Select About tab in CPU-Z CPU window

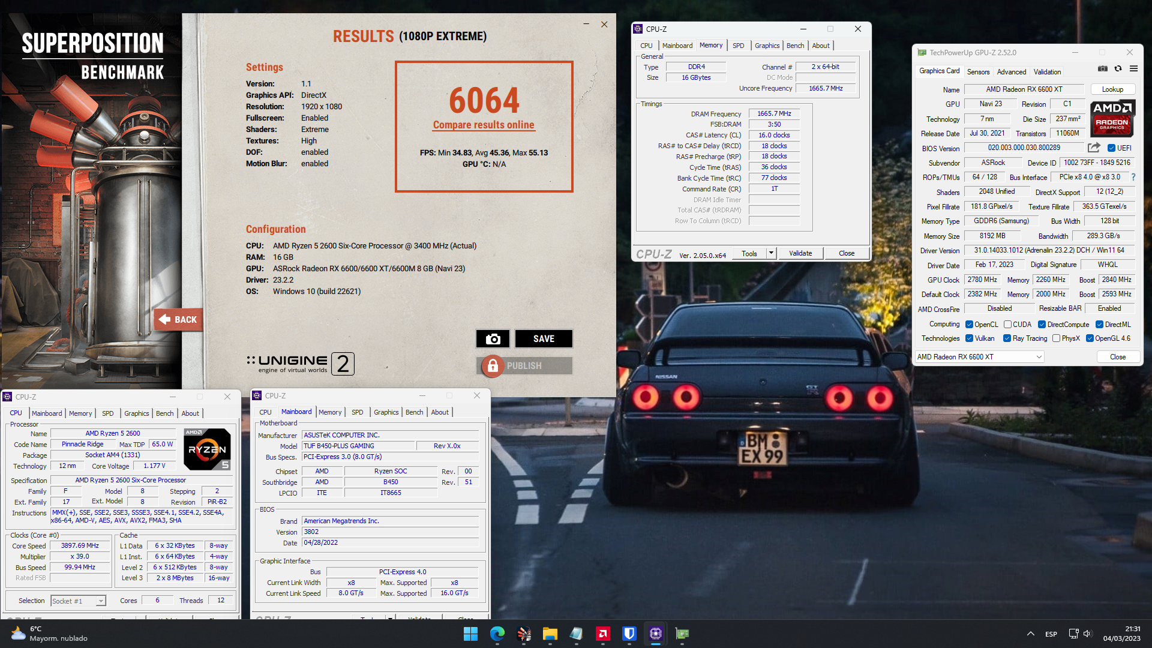(190, 413)
